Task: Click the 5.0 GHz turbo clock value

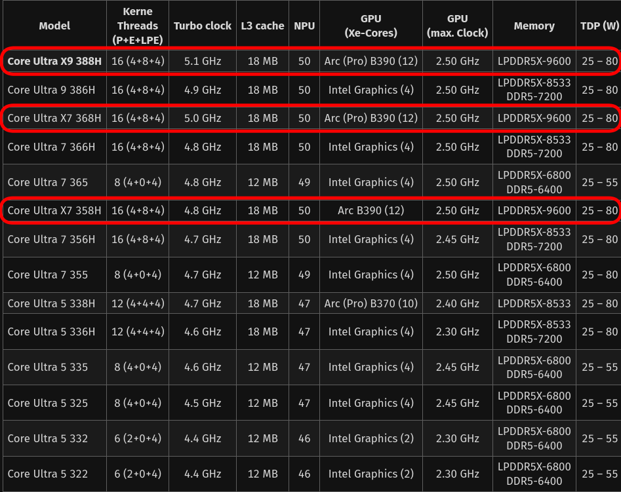Action: (x=203, y=118)
